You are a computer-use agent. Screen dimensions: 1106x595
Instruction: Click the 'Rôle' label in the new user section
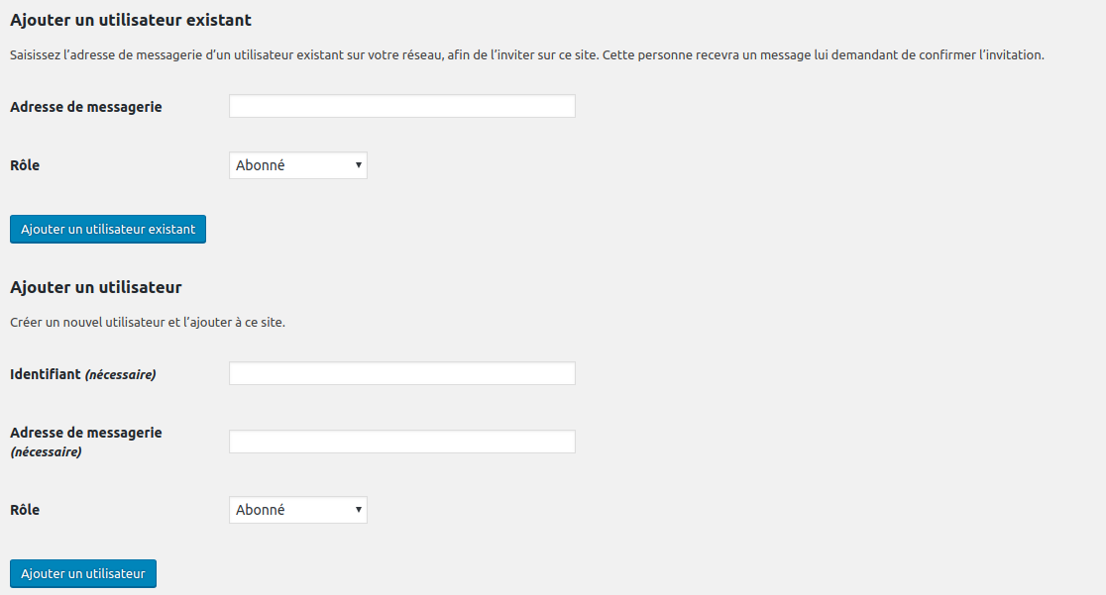(25, 510)
